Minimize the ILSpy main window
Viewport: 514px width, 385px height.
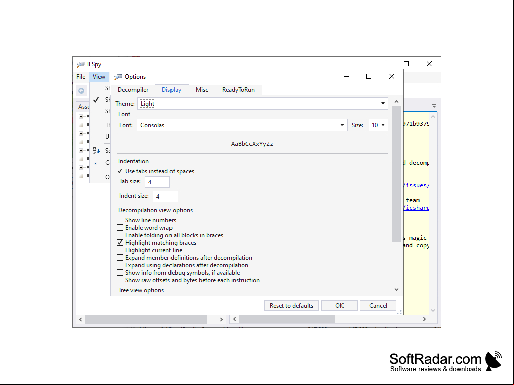(x=384, y=64)
